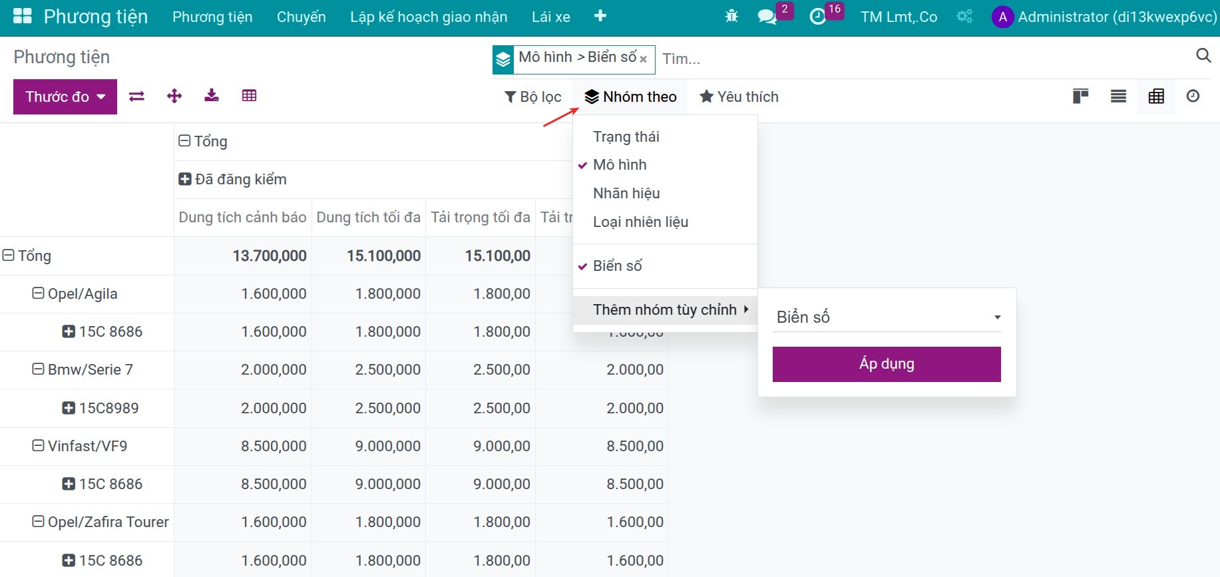
Task: Open the Yêu thích favorites menu
Action: click(x=739, y=97)
